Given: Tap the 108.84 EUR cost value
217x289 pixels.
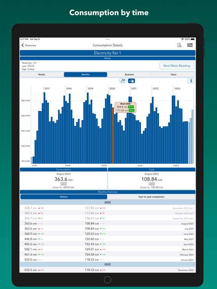Looking at the screenshot, I should pos(152,179).
